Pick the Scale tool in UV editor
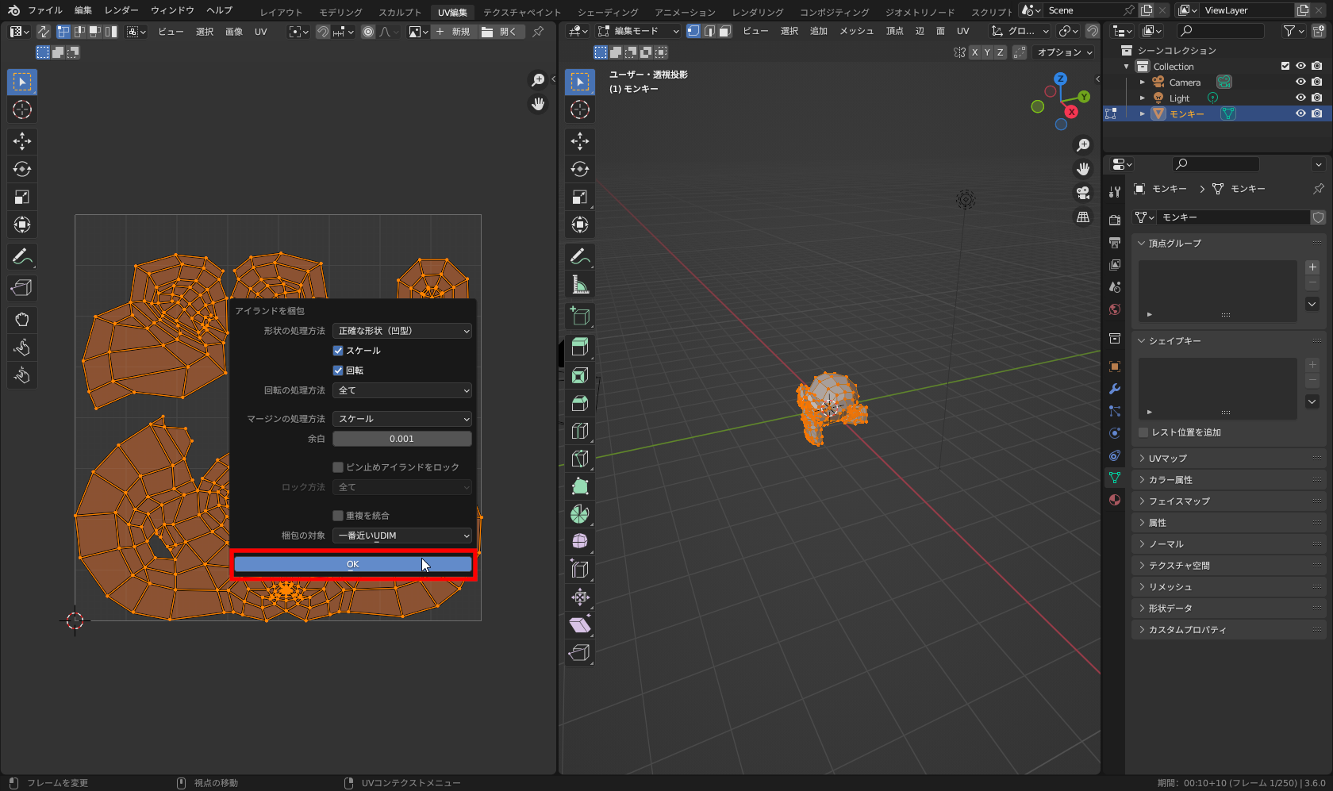This screenshot has width=1333, height=791. (22, 197)
